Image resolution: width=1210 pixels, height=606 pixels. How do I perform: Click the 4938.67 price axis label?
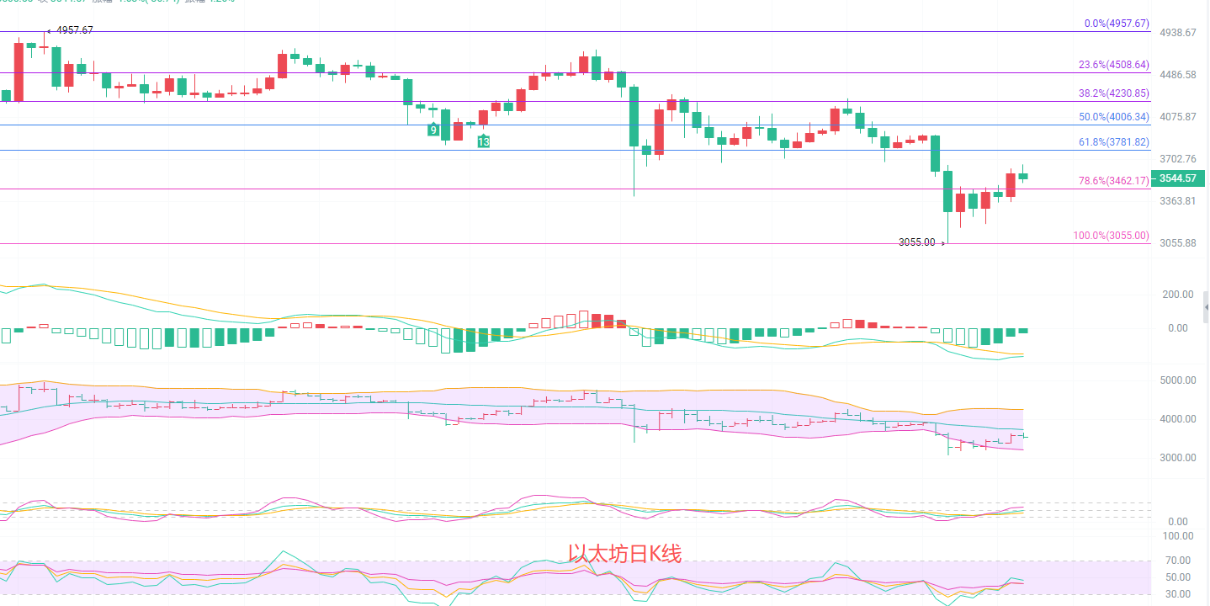tap(1177, 33)
